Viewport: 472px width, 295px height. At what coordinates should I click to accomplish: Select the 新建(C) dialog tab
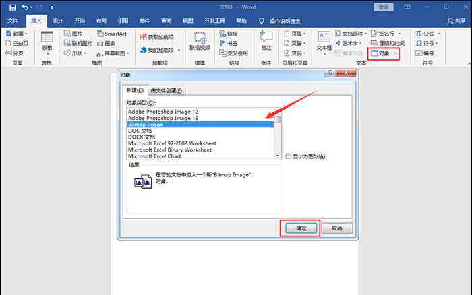pos(135,90)
